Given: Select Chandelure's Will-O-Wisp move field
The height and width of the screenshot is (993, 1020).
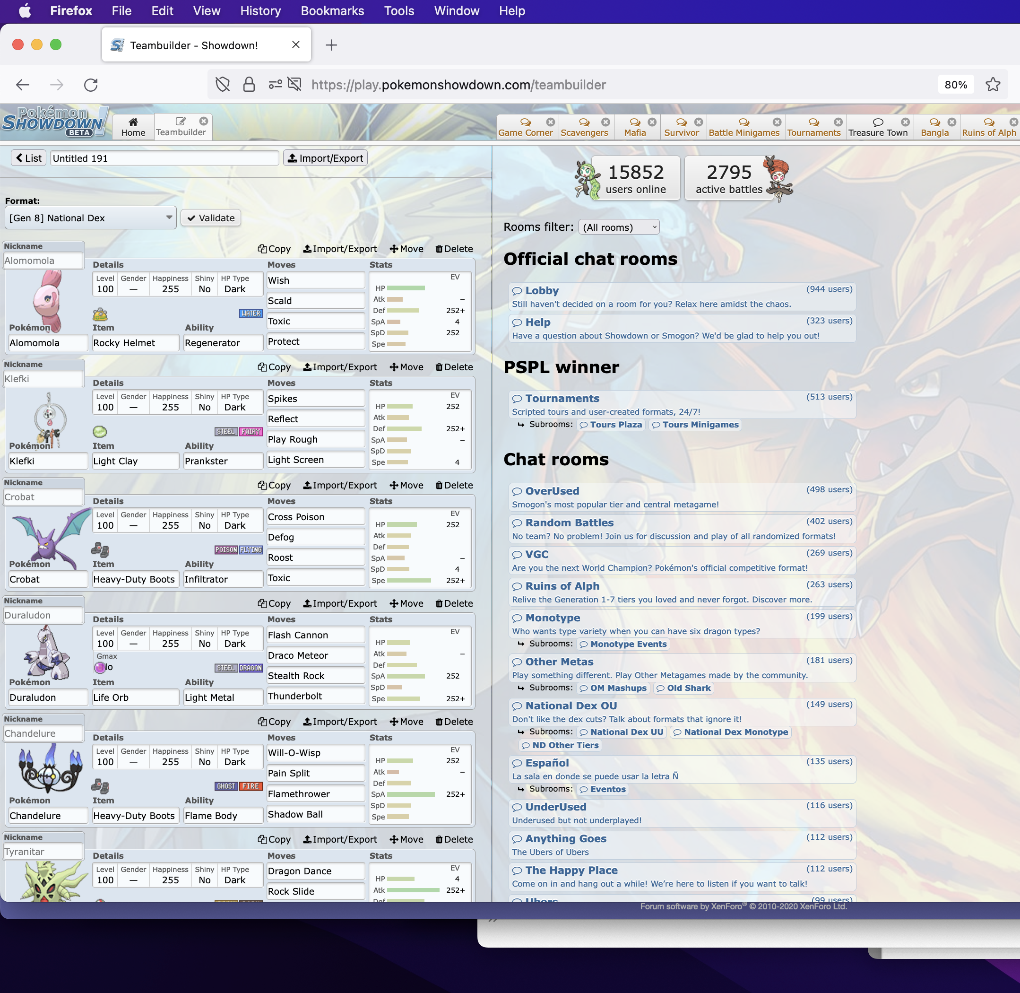Looking at the screenshot, I should pos(315,753).
